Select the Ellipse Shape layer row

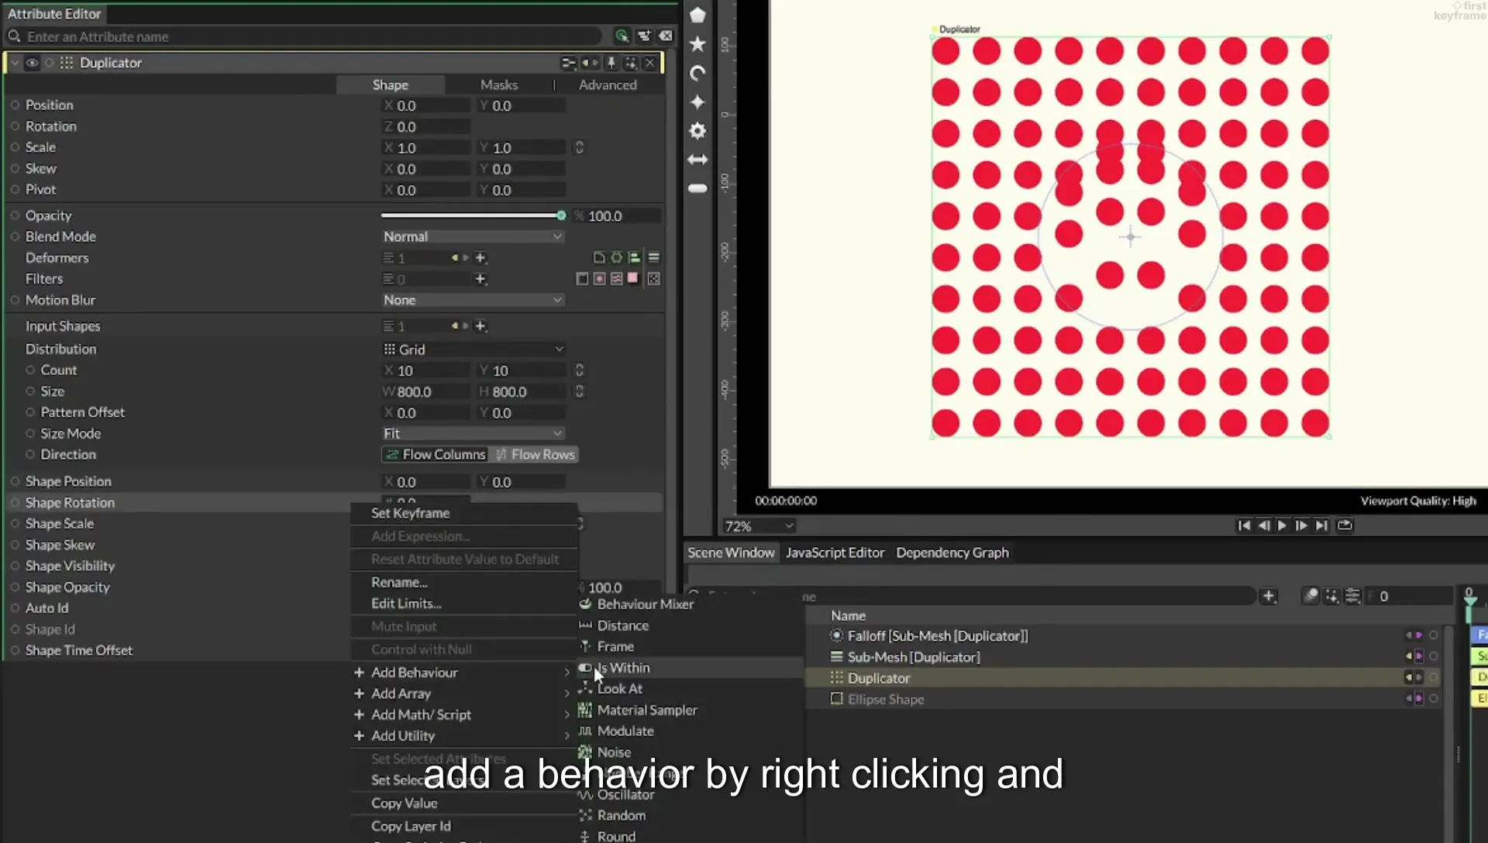[x=1124, y=699]
